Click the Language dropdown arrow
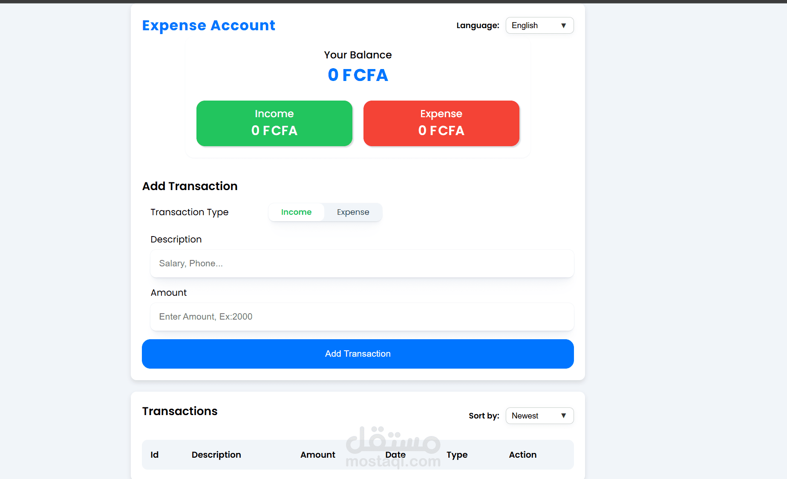The image size is (787, 479). point(563,26)
